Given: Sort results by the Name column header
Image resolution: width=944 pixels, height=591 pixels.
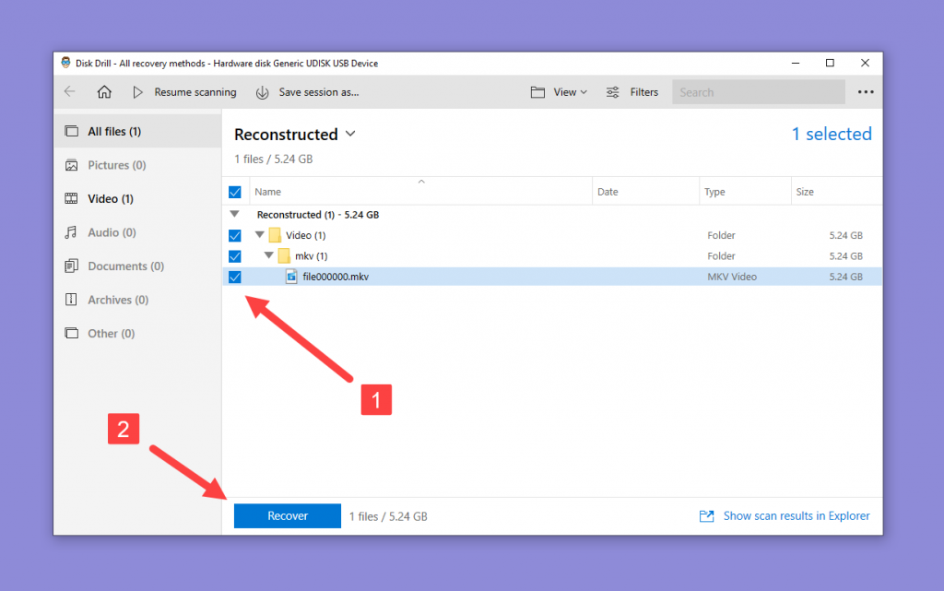Looking at the screenshot, I should 267,191.
